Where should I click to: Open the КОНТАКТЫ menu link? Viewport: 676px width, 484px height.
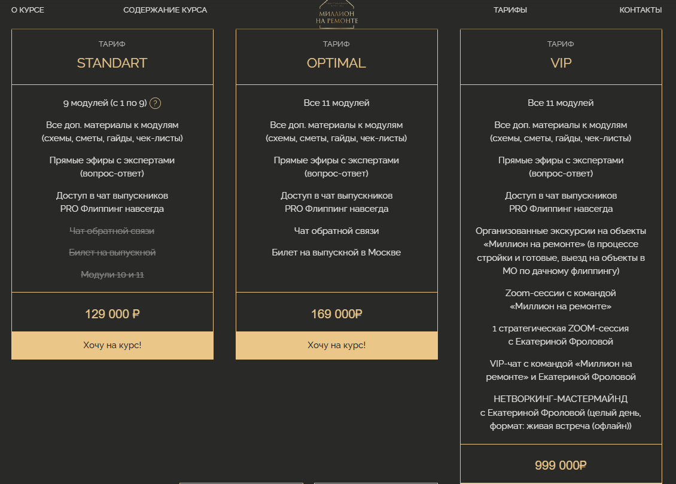pyautogui.click(x=640, y=10)
